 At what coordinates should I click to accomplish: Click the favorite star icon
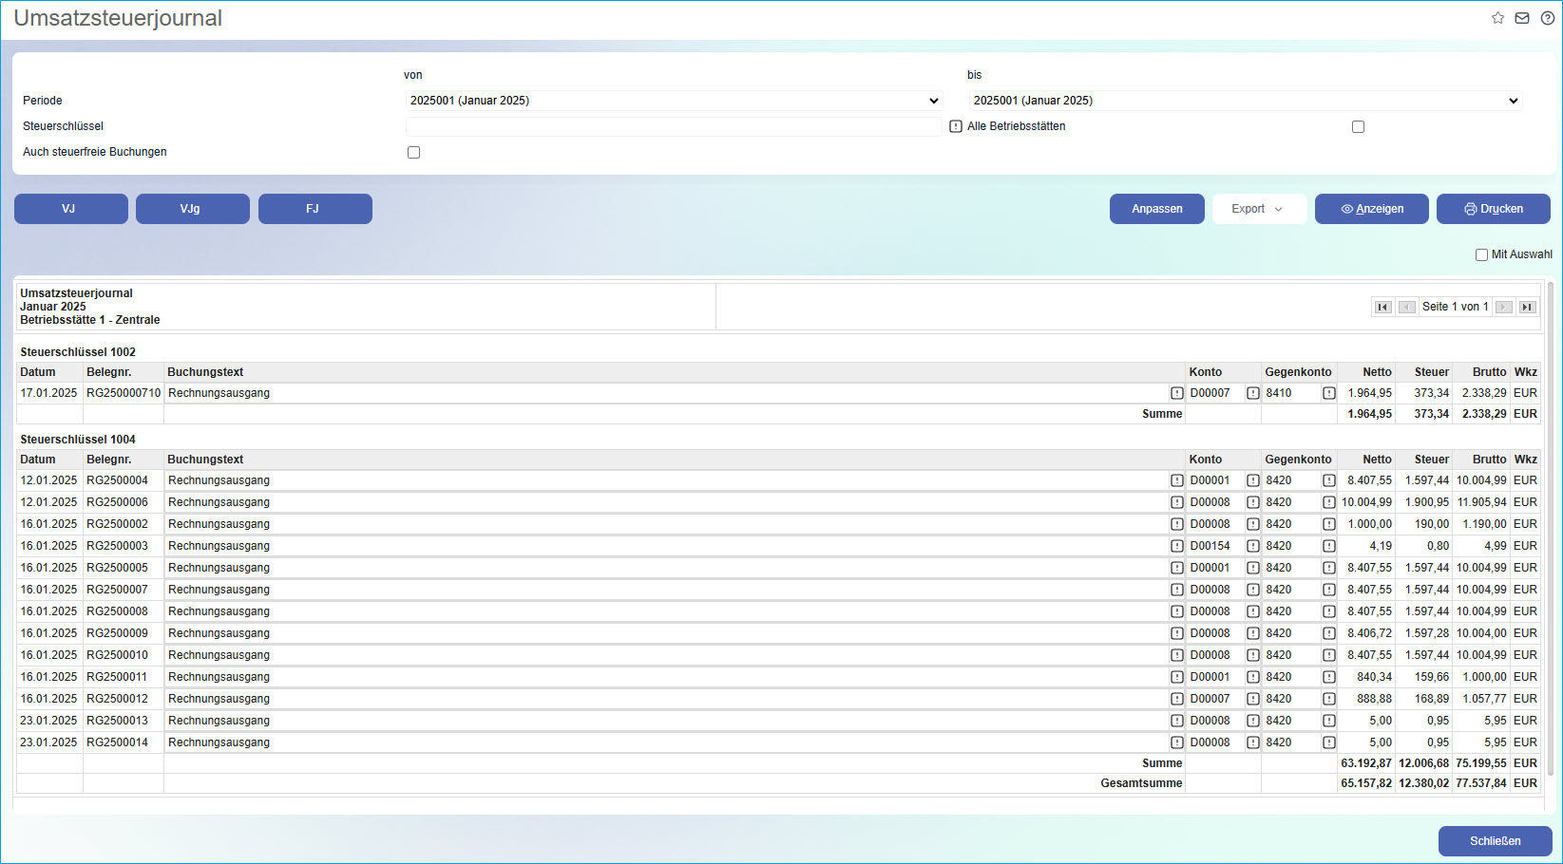pos(1497,18)
